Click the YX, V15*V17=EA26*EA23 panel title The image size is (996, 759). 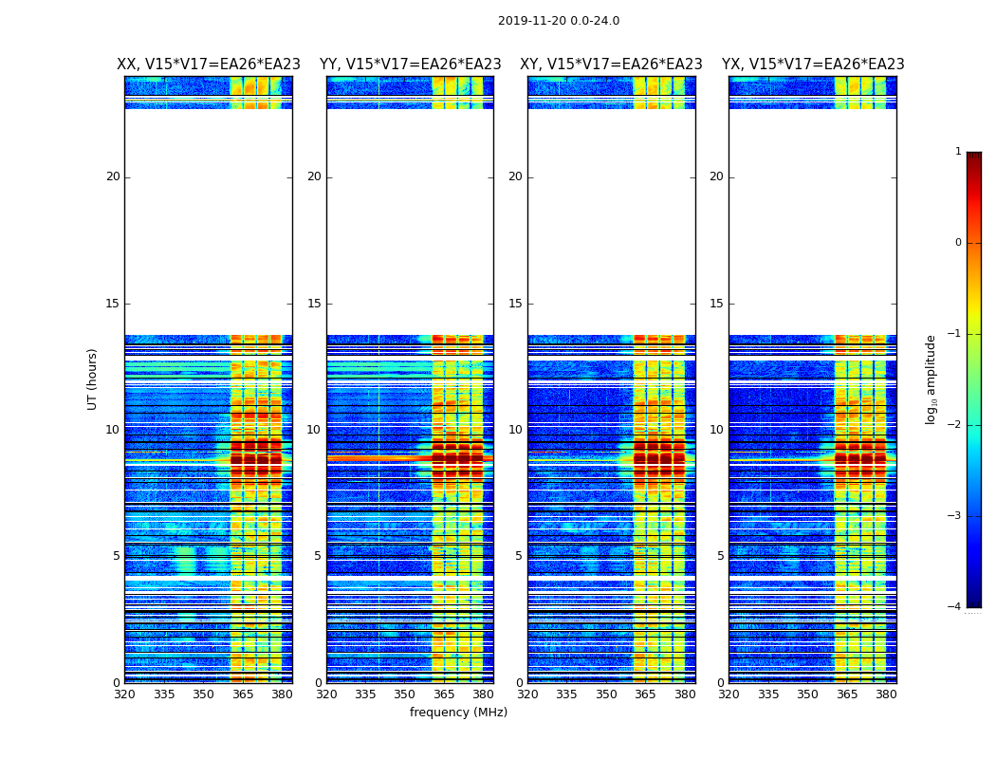click(813, 65)
